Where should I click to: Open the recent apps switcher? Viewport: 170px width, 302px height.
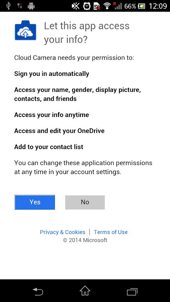132,291
